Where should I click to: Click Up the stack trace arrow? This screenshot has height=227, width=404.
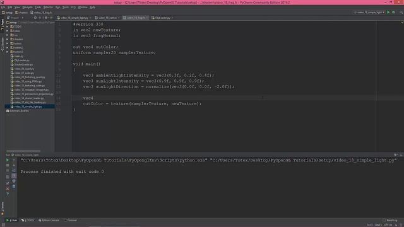pyautogui.click(x=14, y=160)
